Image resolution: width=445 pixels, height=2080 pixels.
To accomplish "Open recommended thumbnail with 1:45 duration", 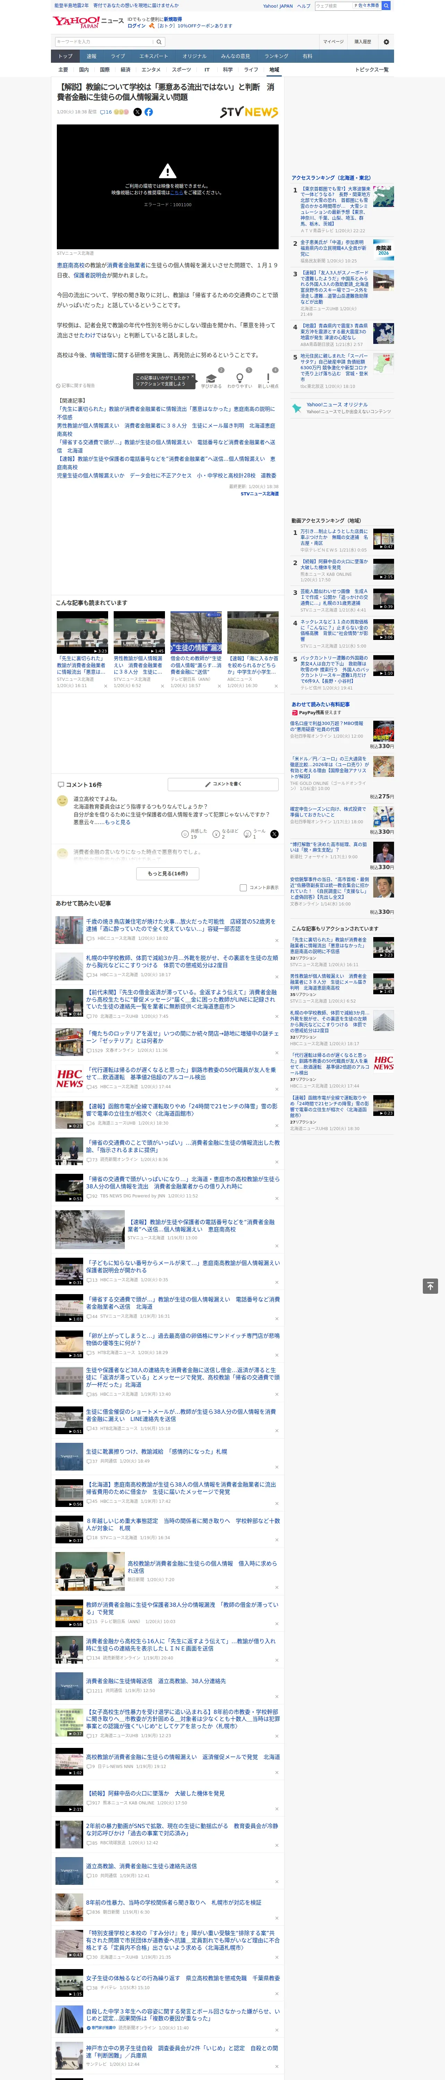I will click(139, 632).
